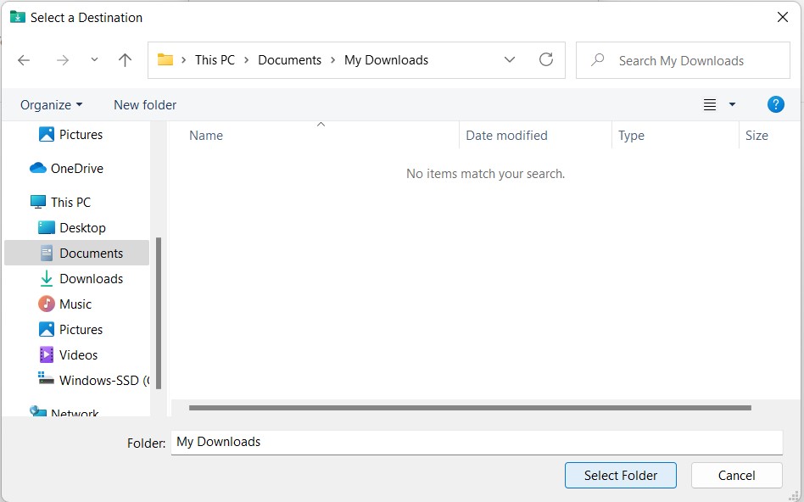Screen dimensions: 804x502
Task: Open the view options dropdown arrow
Action: pyautogui.click(x=732, y=105)
